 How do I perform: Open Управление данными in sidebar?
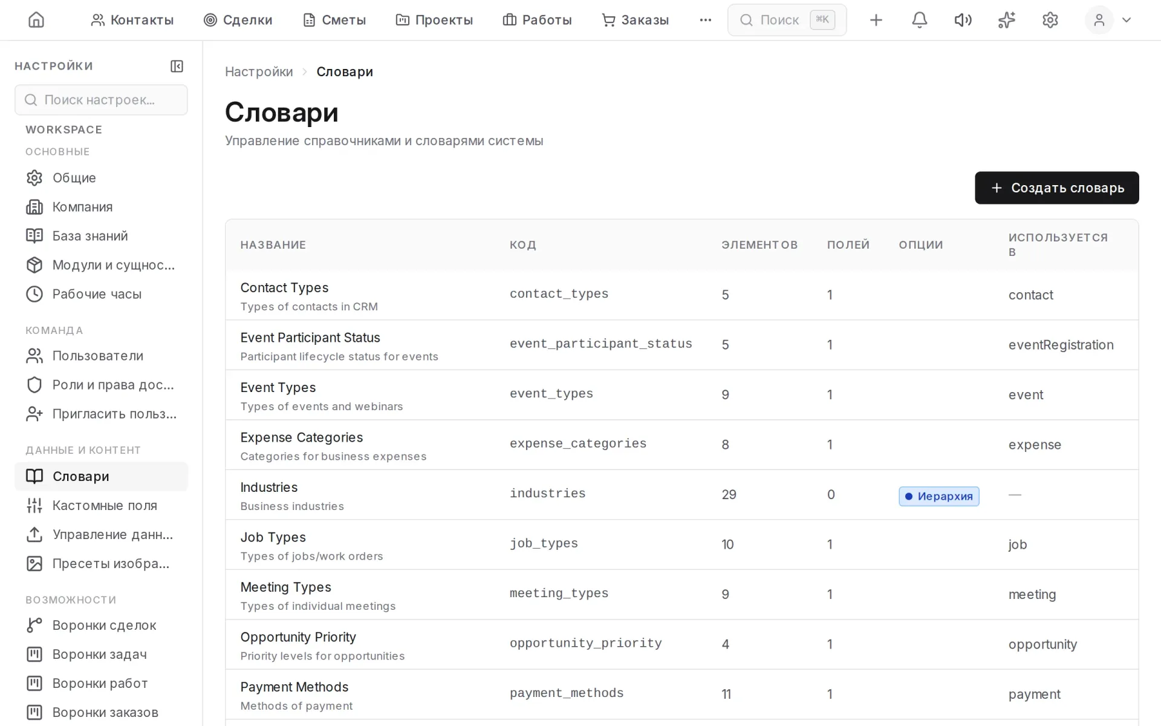tap(101, 535)
